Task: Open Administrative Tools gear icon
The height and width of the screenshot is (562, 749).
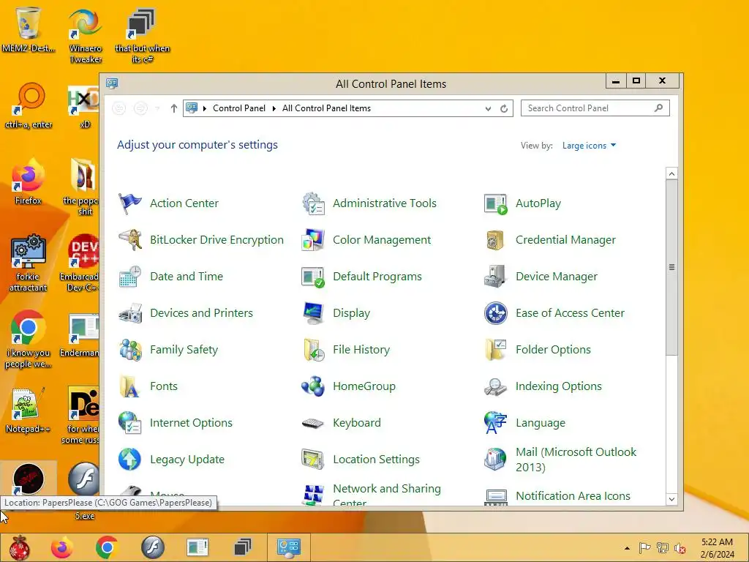Action: (313, 203)
